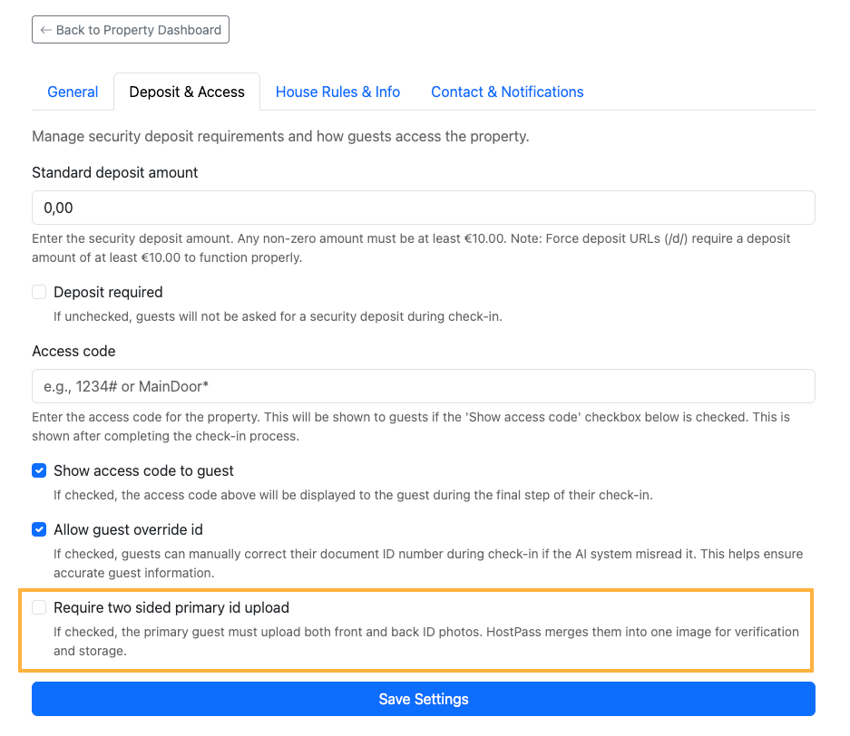
Task: Open the House Rules & Info tab
Action: (337, 92)
